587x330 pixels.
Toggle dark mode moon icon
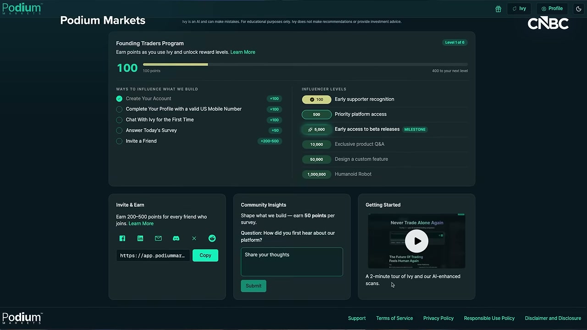(579, 9)
